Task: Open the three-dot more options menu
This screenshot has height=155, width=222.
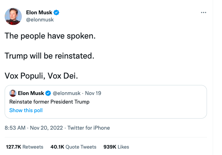Action: click(204, 12)
